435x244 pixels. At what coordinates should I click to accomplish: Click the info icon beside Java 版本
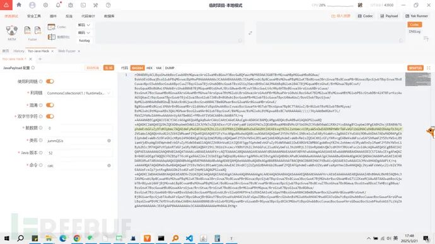41,153
